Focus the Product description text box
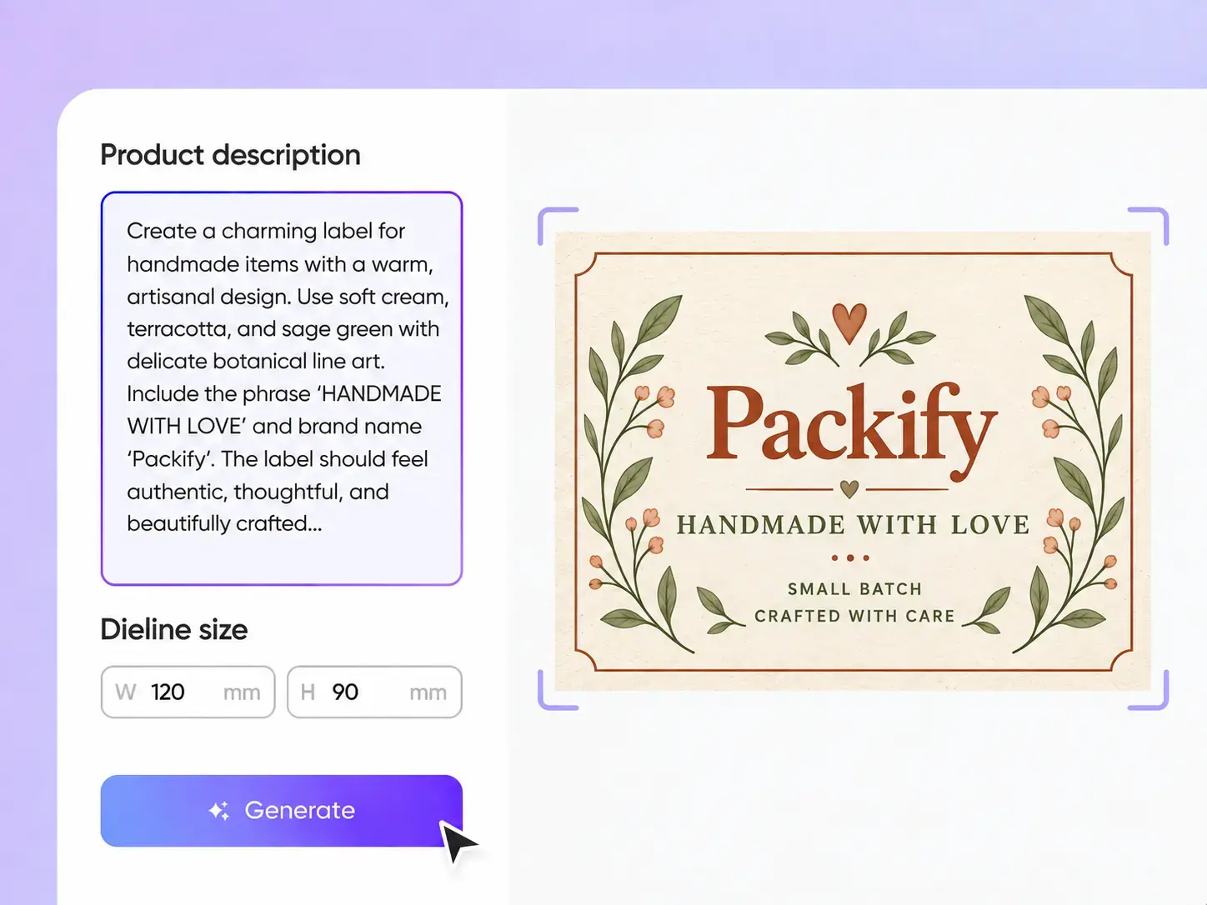This screenshot has height=905, width=1207. pos(282,388)
